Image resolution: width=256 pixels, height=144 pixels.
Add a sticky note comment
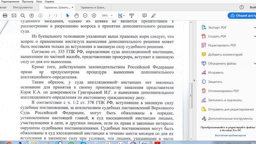[x=144, y=16]
